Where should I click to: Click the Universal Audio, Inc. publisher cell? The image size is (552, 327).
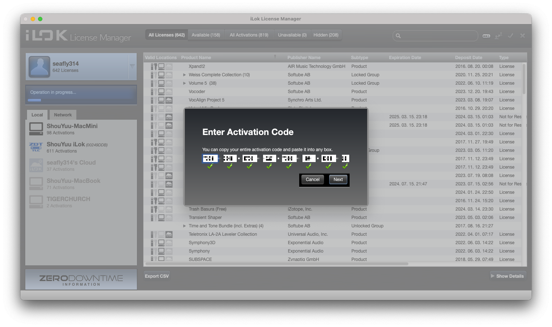pyautogui.click(x=308, y=234)
